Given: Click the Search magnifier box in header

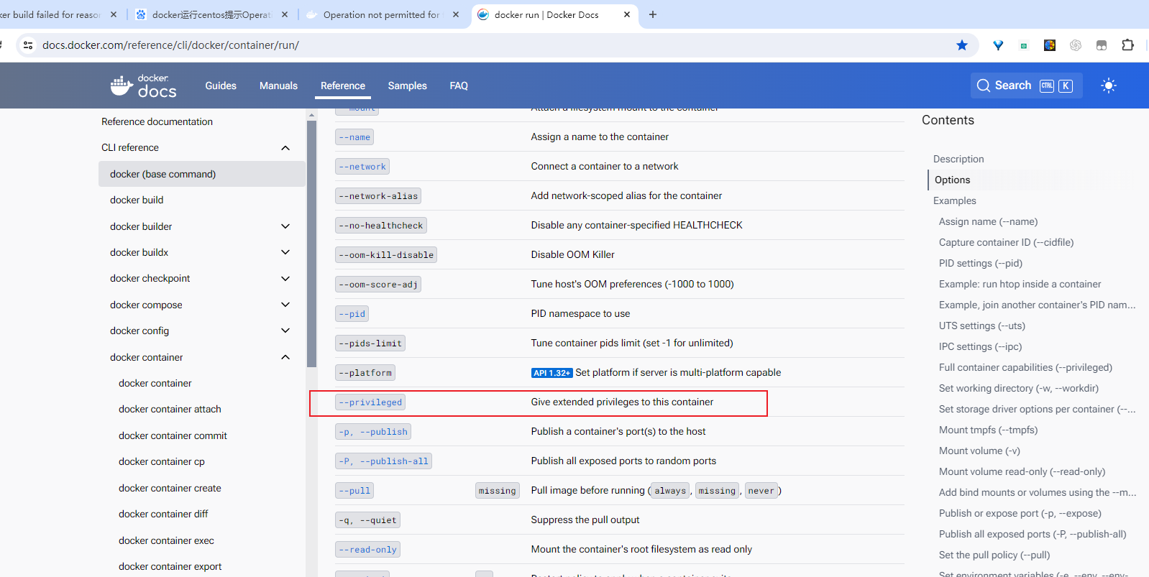Looking at the screenshot, I should (x=1026, y=86).
